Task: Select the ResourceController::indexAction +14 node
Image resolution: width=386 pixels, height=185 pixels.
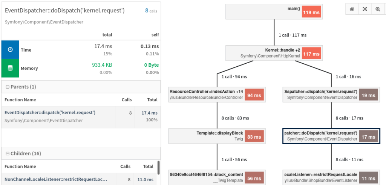Action: tap(217, 95)
